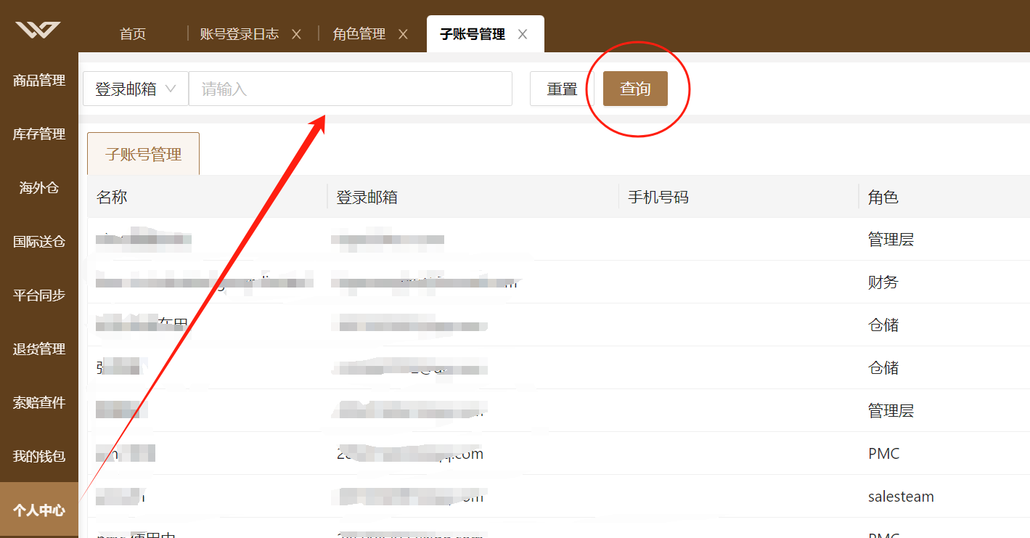Open the 登录邮箱 search-type dropdown
This screenshot has width=1030, height=538.
[x=136, y=89]
